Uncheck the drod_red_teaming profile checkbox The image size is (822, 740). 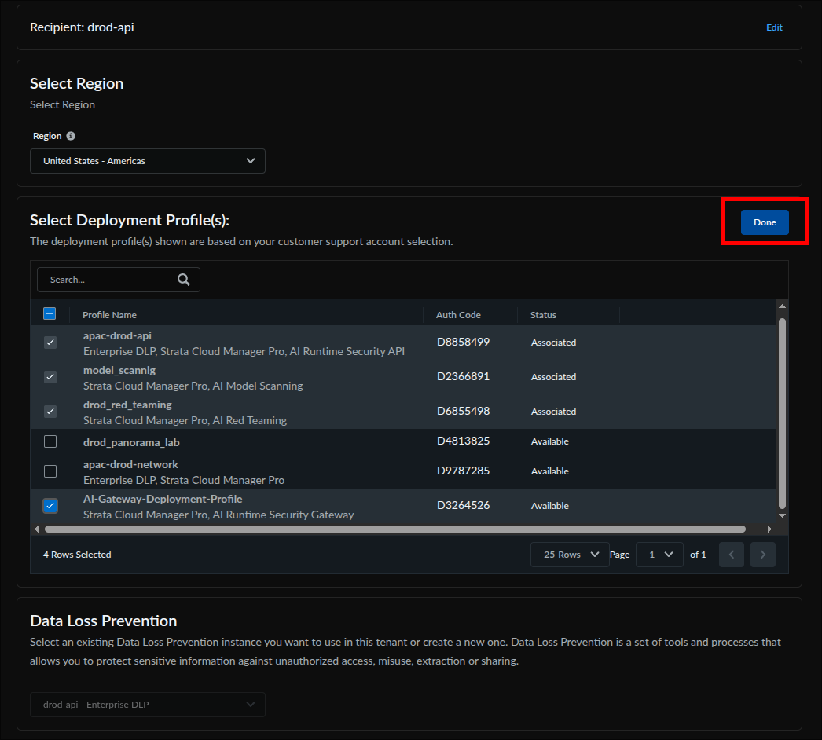point(50,412)
